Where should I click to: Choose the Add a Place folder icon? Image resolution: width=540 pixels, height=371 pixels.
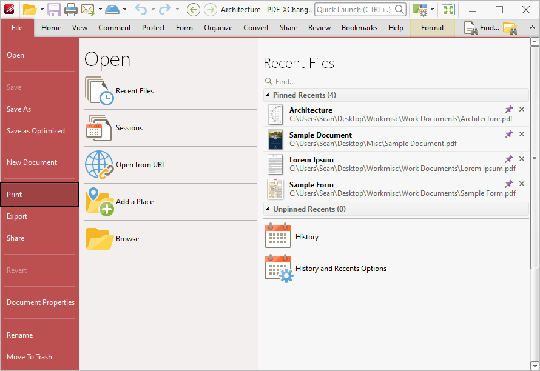pyautogui.click(x=100, y=202)
